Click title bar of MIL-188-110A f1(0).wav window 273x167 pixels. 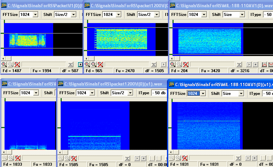pos(222,6)
